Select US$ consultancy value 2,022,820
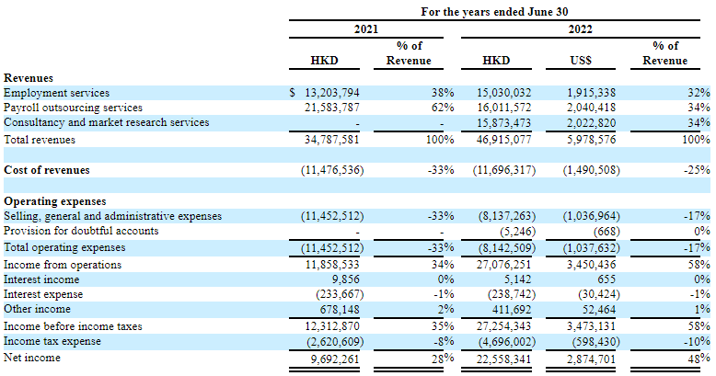Image resolution: width=716 pixels, height=376 pixels. [592, 123]
